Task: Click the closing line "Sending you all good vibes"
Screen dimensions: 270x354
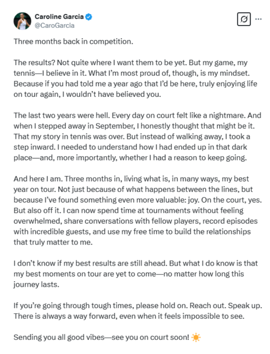Action: click(107, 338)
